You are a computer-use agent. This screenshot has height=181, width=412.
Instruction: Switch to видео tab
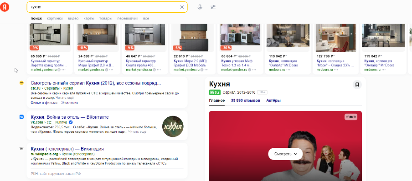tap(73, 18)
